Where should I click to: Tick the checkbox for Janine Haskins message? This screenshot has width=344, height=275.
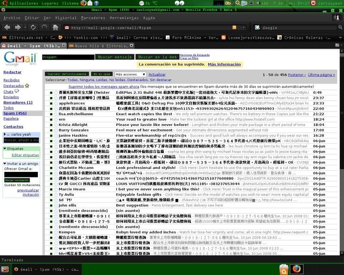pyautogui.click(x=51, y=135)
